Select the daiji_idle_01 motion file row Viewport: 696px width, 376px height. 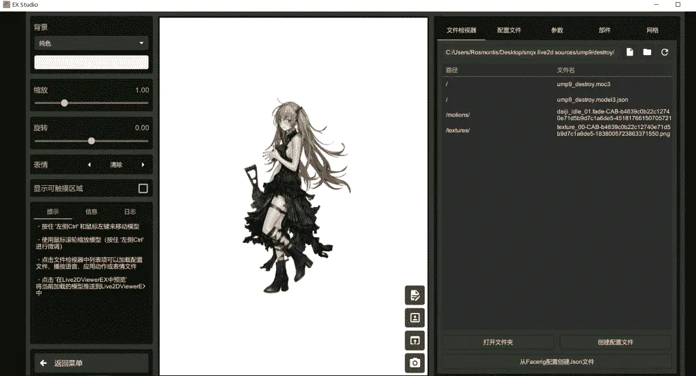pos(558,115)
